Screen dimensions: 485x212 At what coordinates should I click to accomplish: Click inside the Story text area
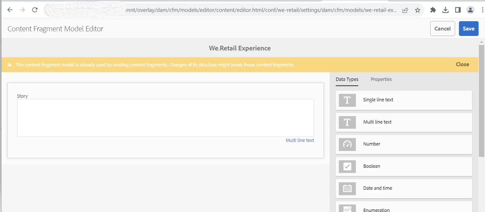(165, 118)
